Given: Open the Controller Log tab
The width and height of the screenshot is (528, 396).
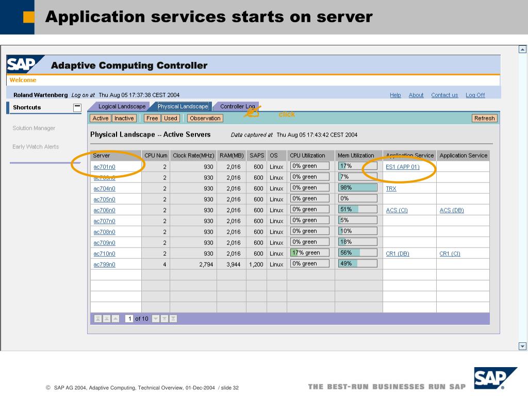Looking at the screenshot, I should (237, 106).
